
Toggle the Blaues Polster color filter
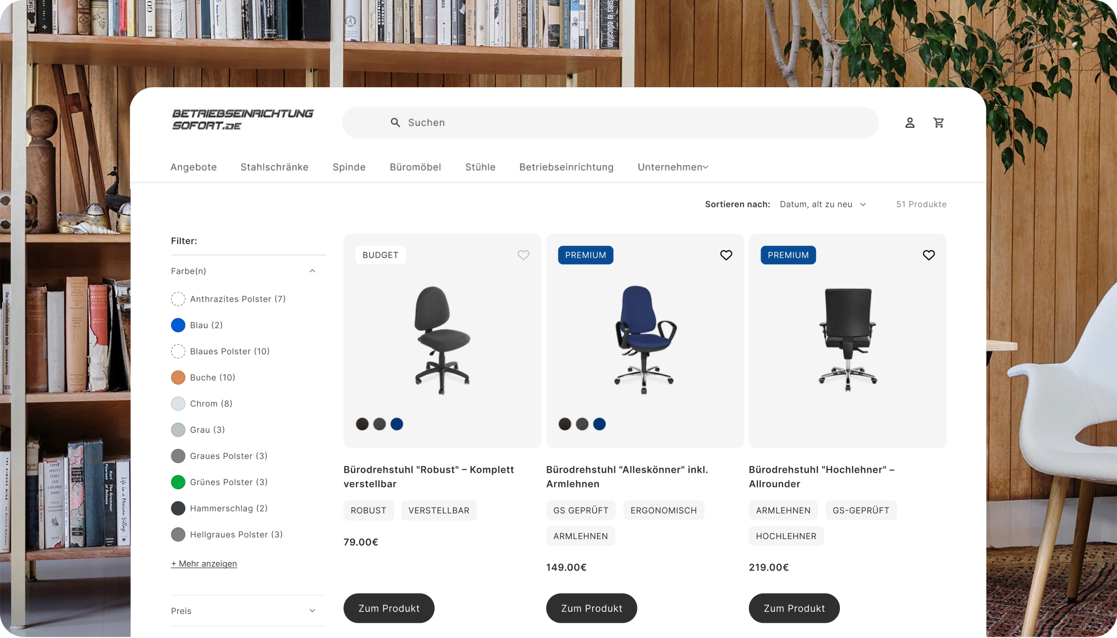220,351
